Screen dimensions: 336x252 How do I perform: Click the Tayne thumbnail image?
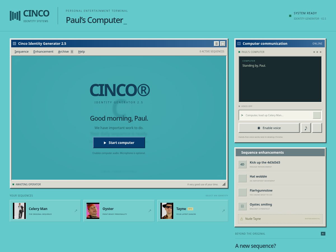(x=167, y=211)
